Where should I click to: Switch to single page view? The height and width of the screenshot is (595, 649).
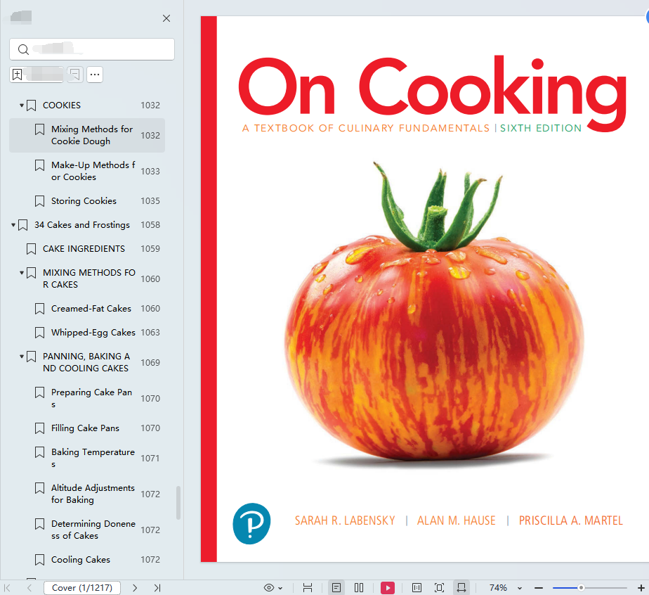point(336,587)
